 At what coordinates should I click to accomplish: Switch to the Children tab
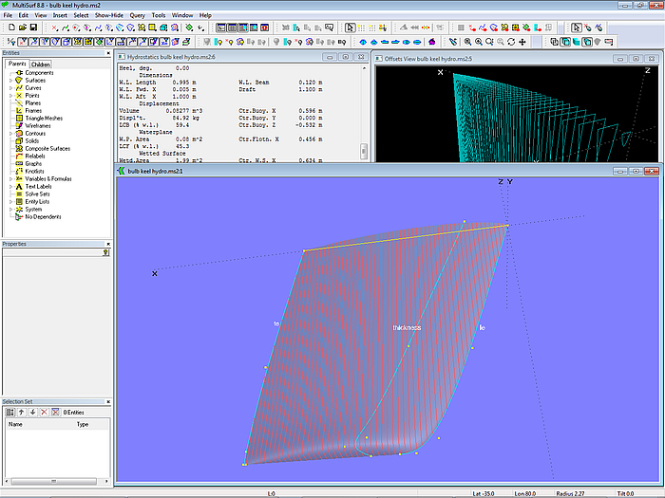click(41, 65)
